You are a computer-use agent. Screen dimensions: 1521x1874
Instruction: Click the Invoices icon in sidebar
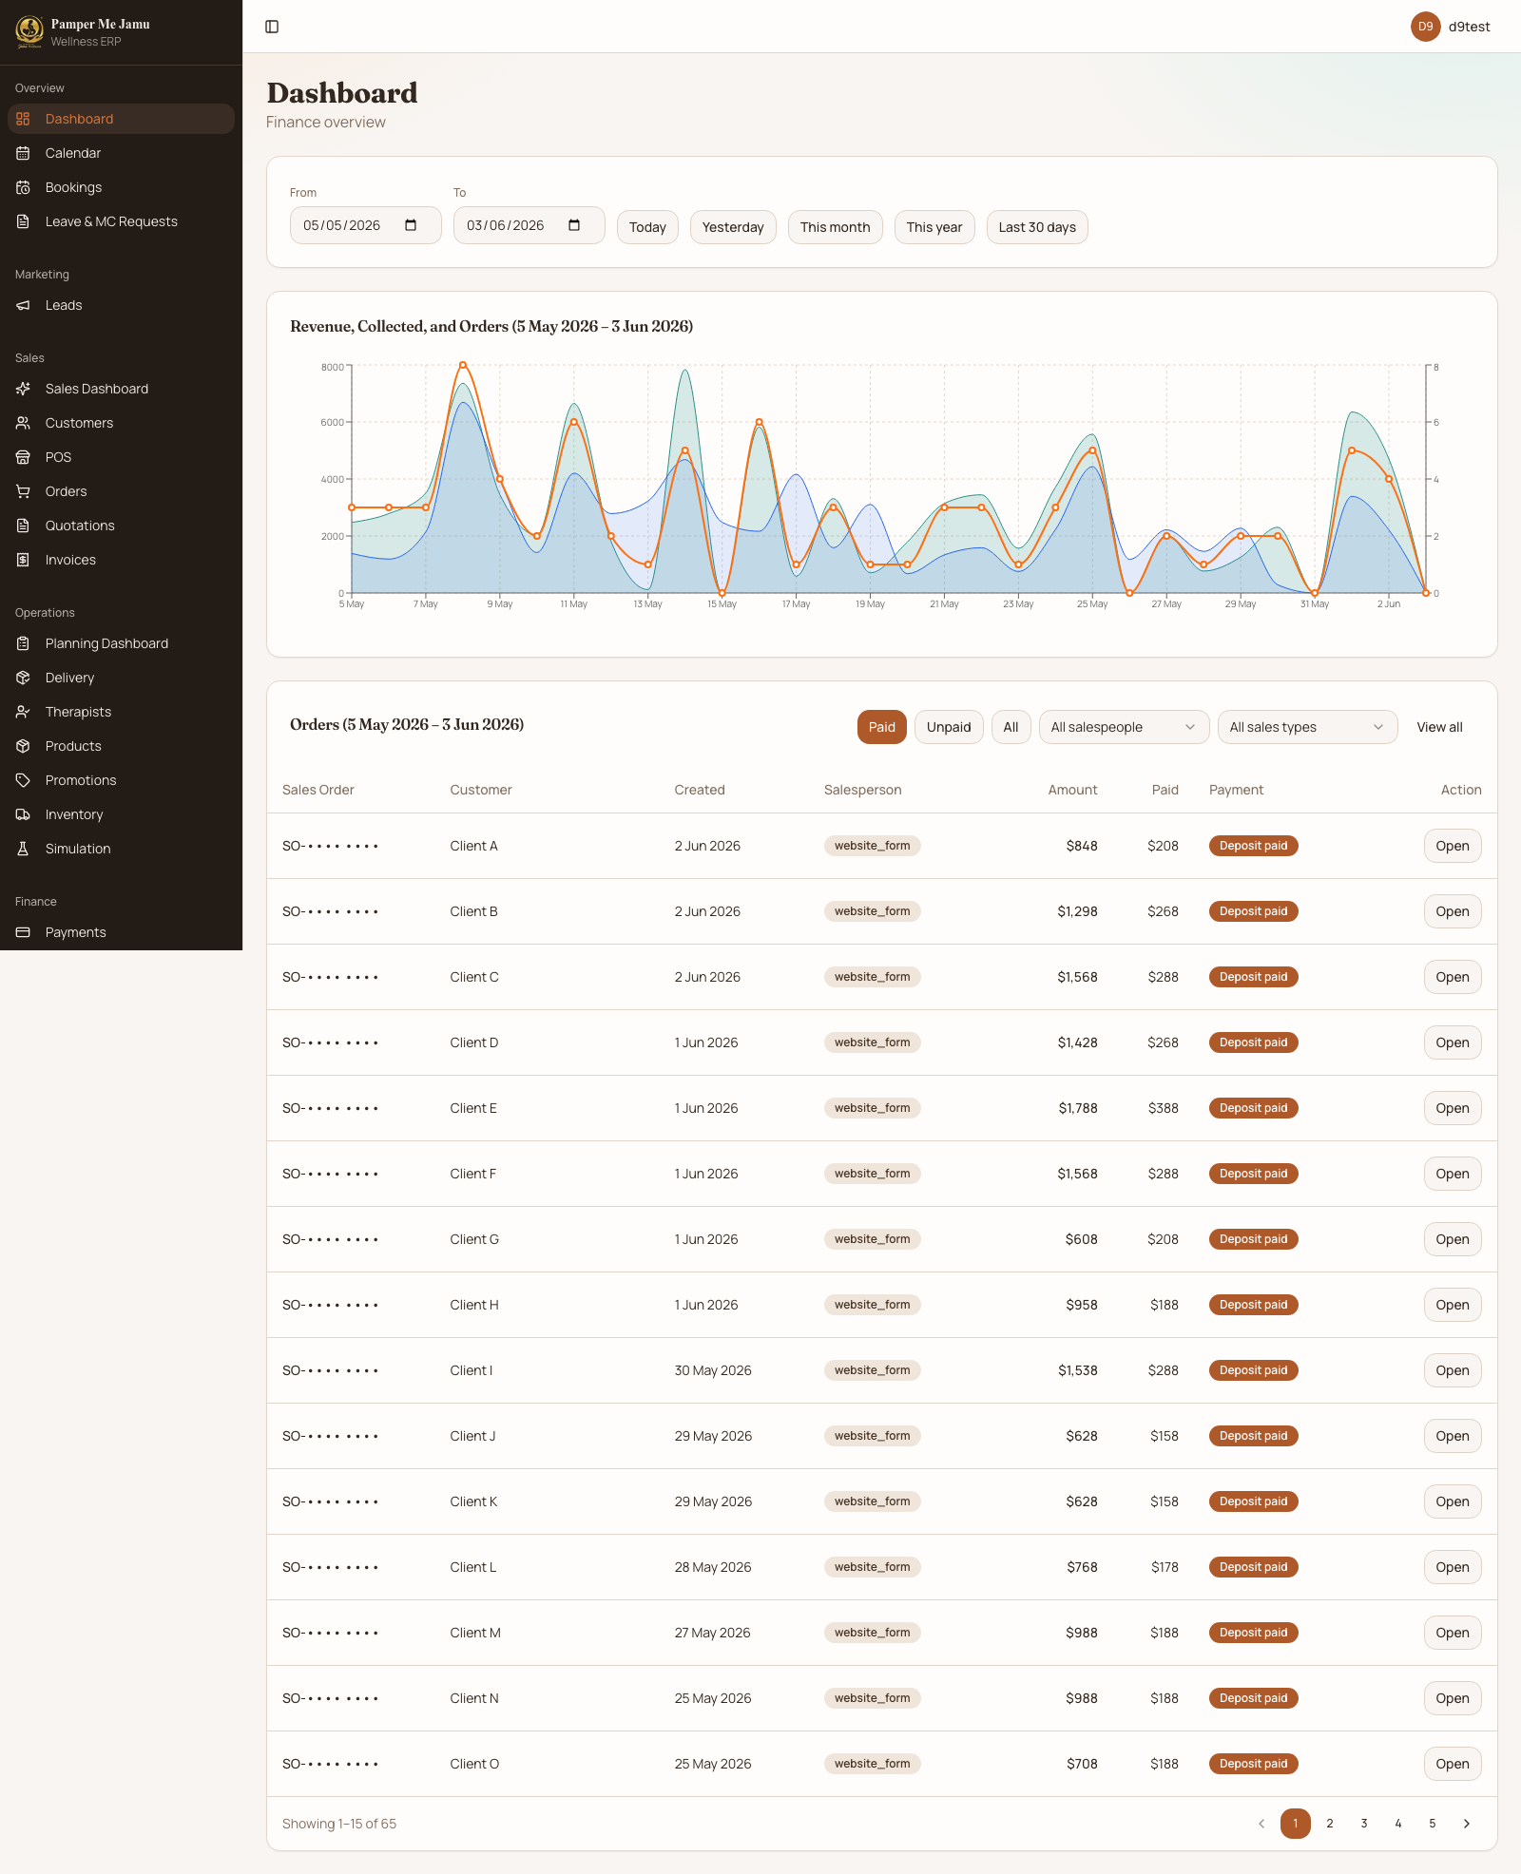23,560
